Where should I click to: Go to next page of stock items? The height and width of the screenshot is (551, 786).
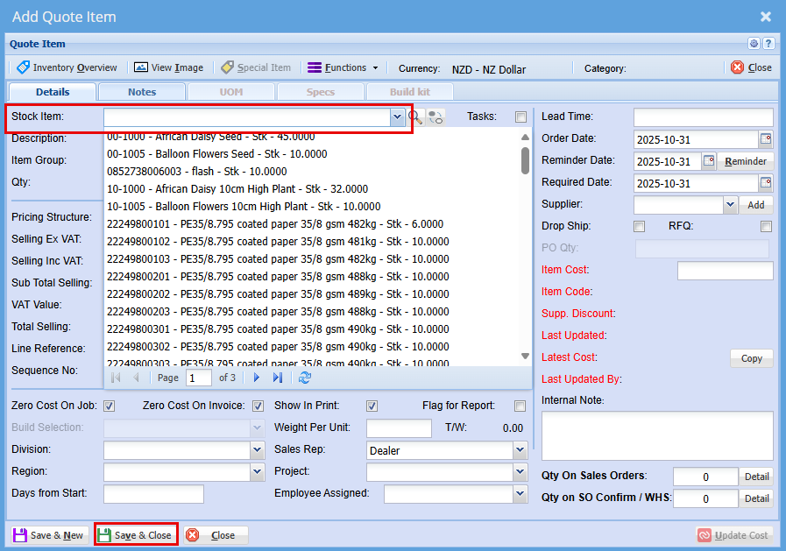point(257,378)
